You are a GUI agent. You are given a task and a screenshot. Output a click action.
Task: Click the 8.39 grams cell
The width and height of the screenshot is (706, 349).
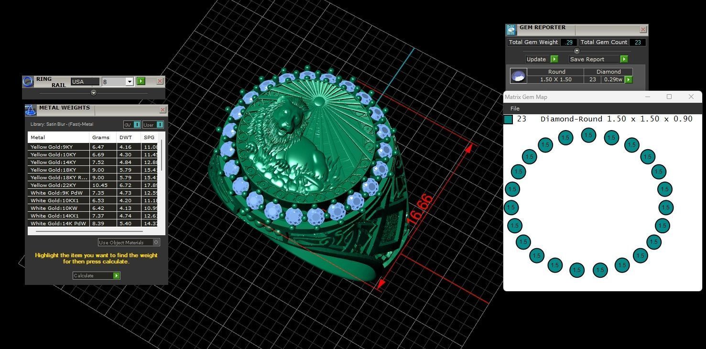pyautogui.click(x=103, y=223)
